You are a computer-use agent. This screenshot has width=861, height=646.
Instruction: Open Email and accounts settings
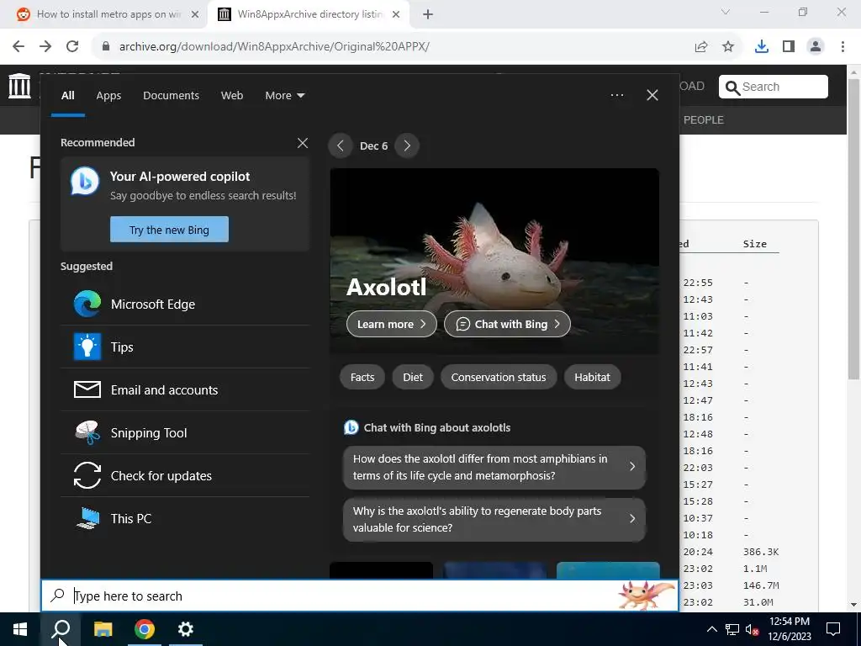click(x=185, y=389)
